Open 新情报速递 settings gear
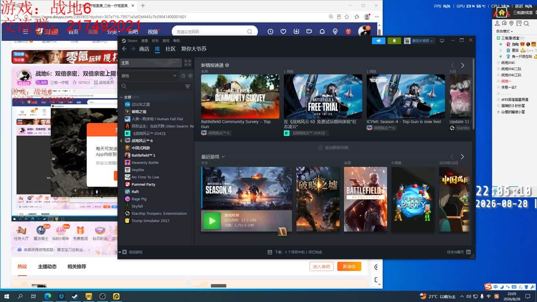This screenshot has width=537, height=302. 227,65
